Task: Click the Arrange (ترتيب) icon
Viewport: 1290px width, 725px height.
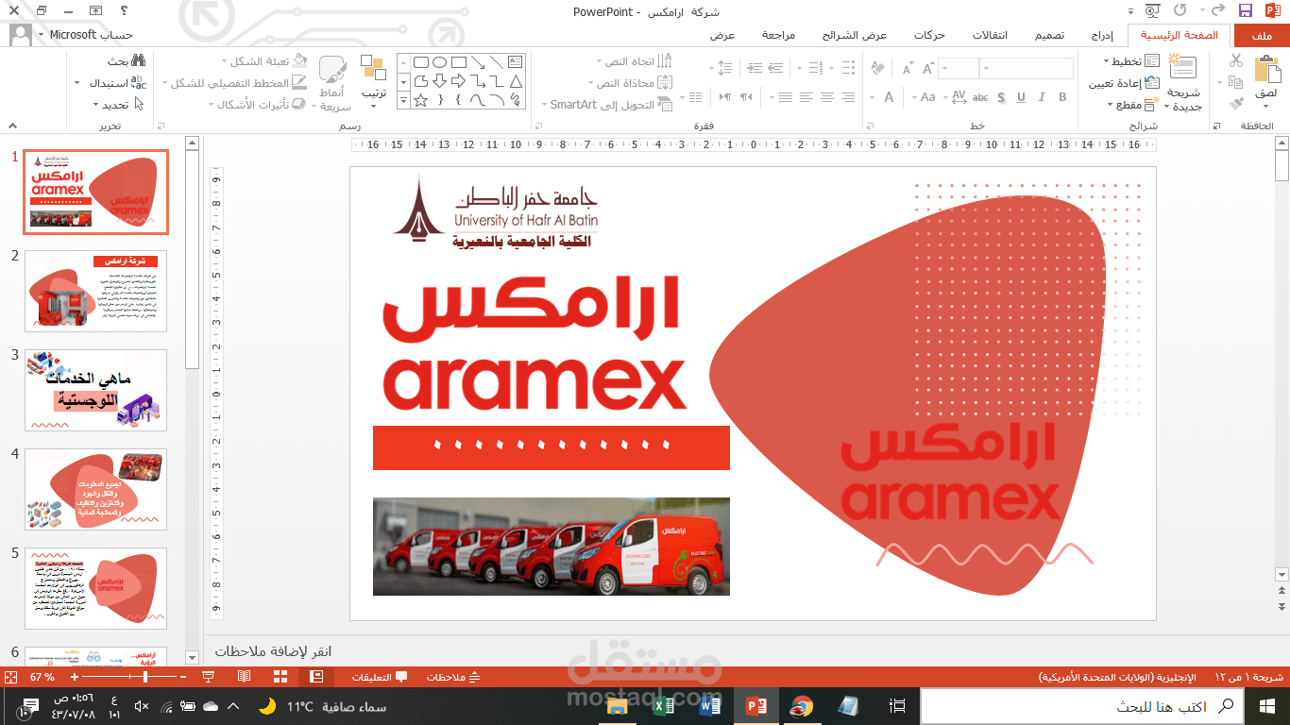Action: 374,68
